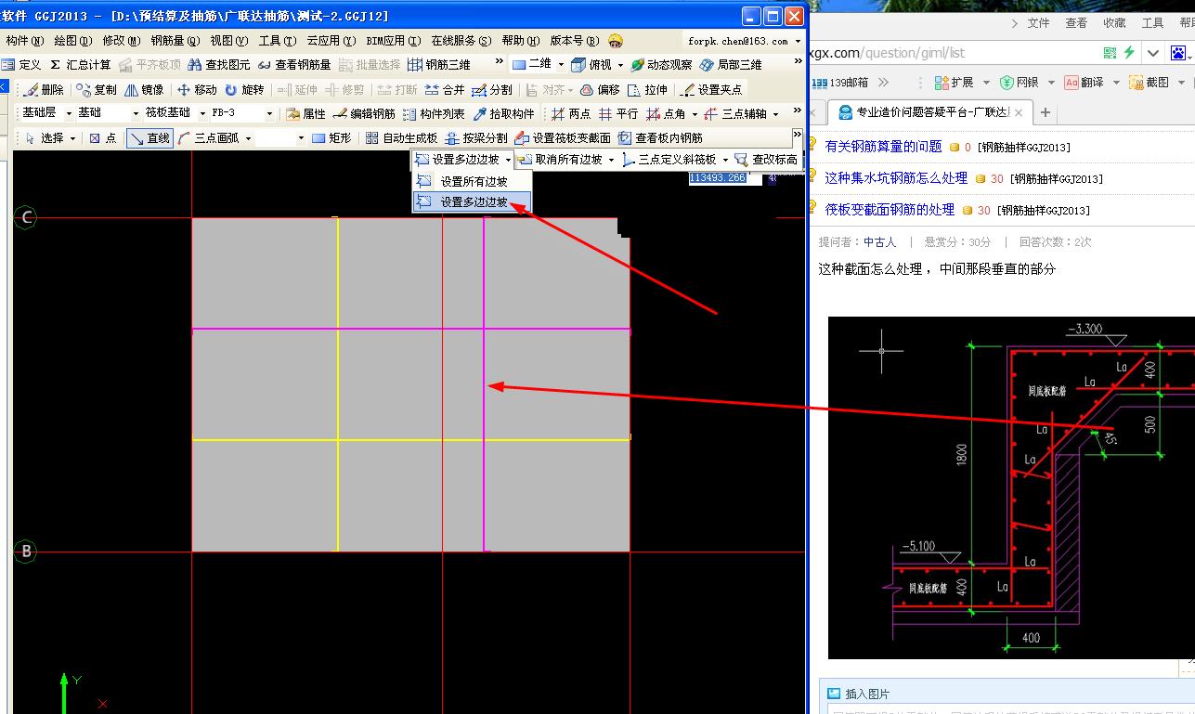Click 查改标高 edit elevation tool
Screen dimensions: 1195x714
coord(766,160)
